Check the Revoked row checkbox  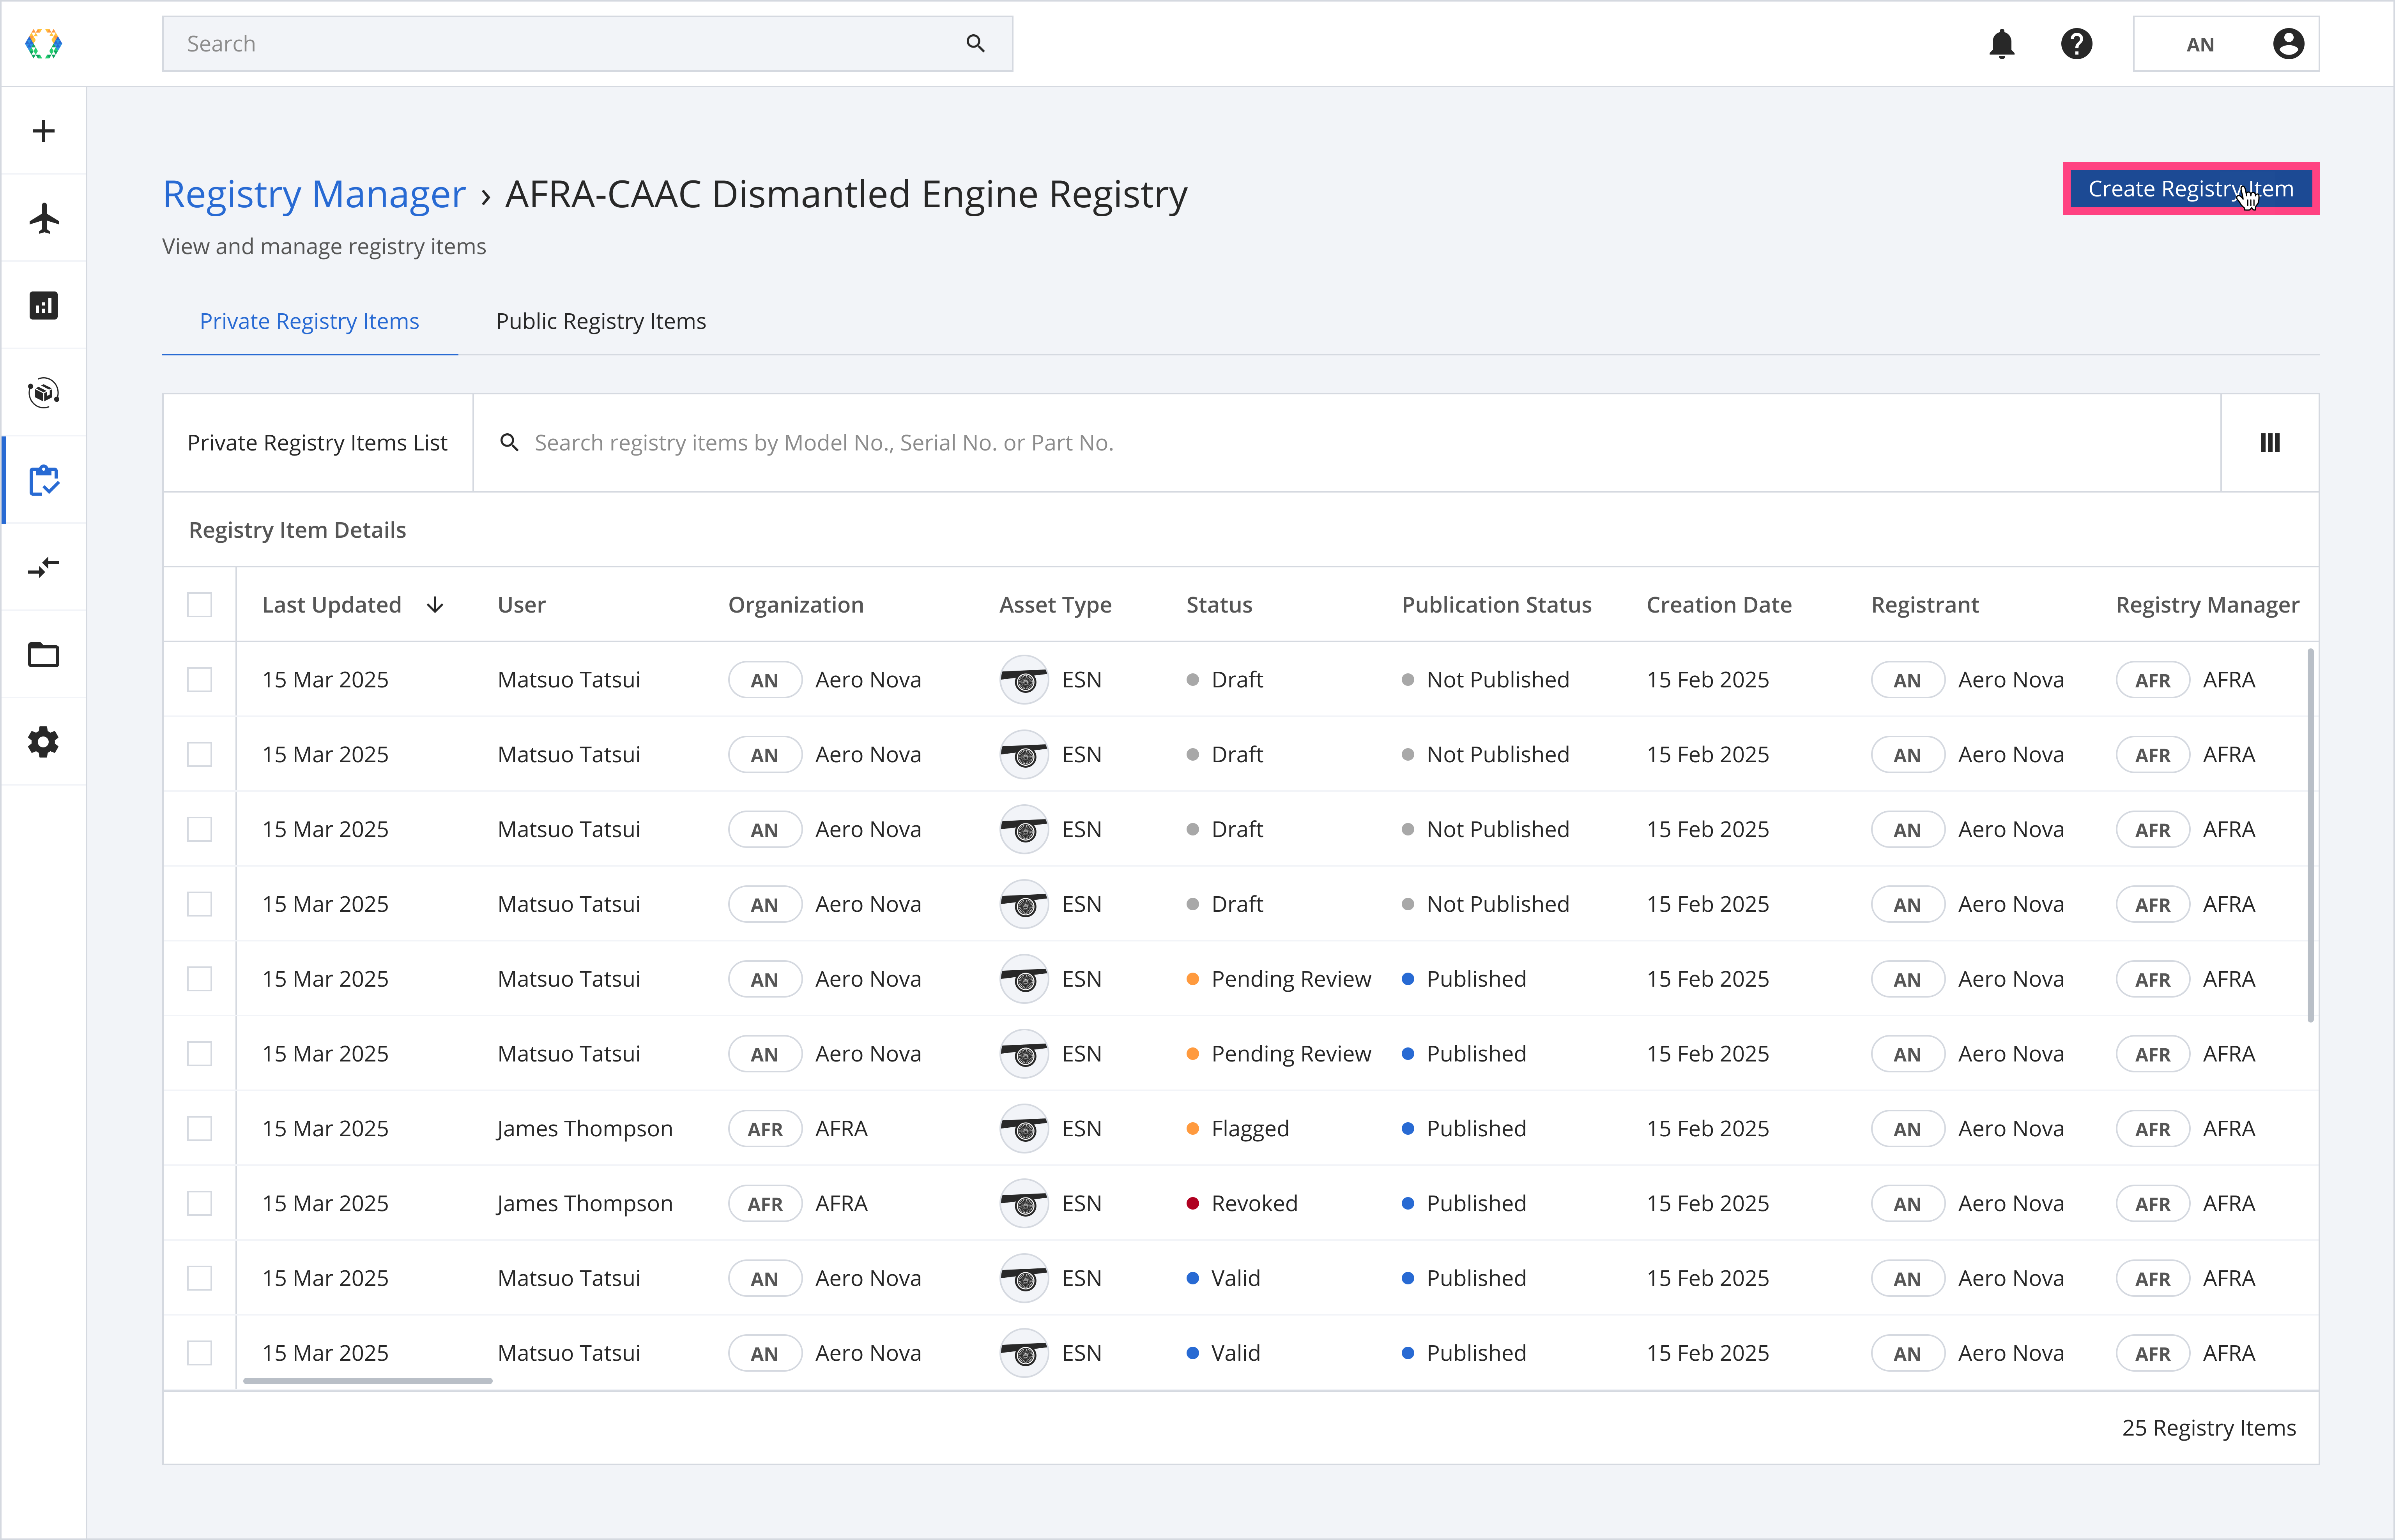[200, 1203]
